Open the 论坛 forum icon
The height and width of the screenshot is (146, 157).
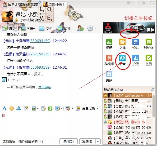(136, 42)
